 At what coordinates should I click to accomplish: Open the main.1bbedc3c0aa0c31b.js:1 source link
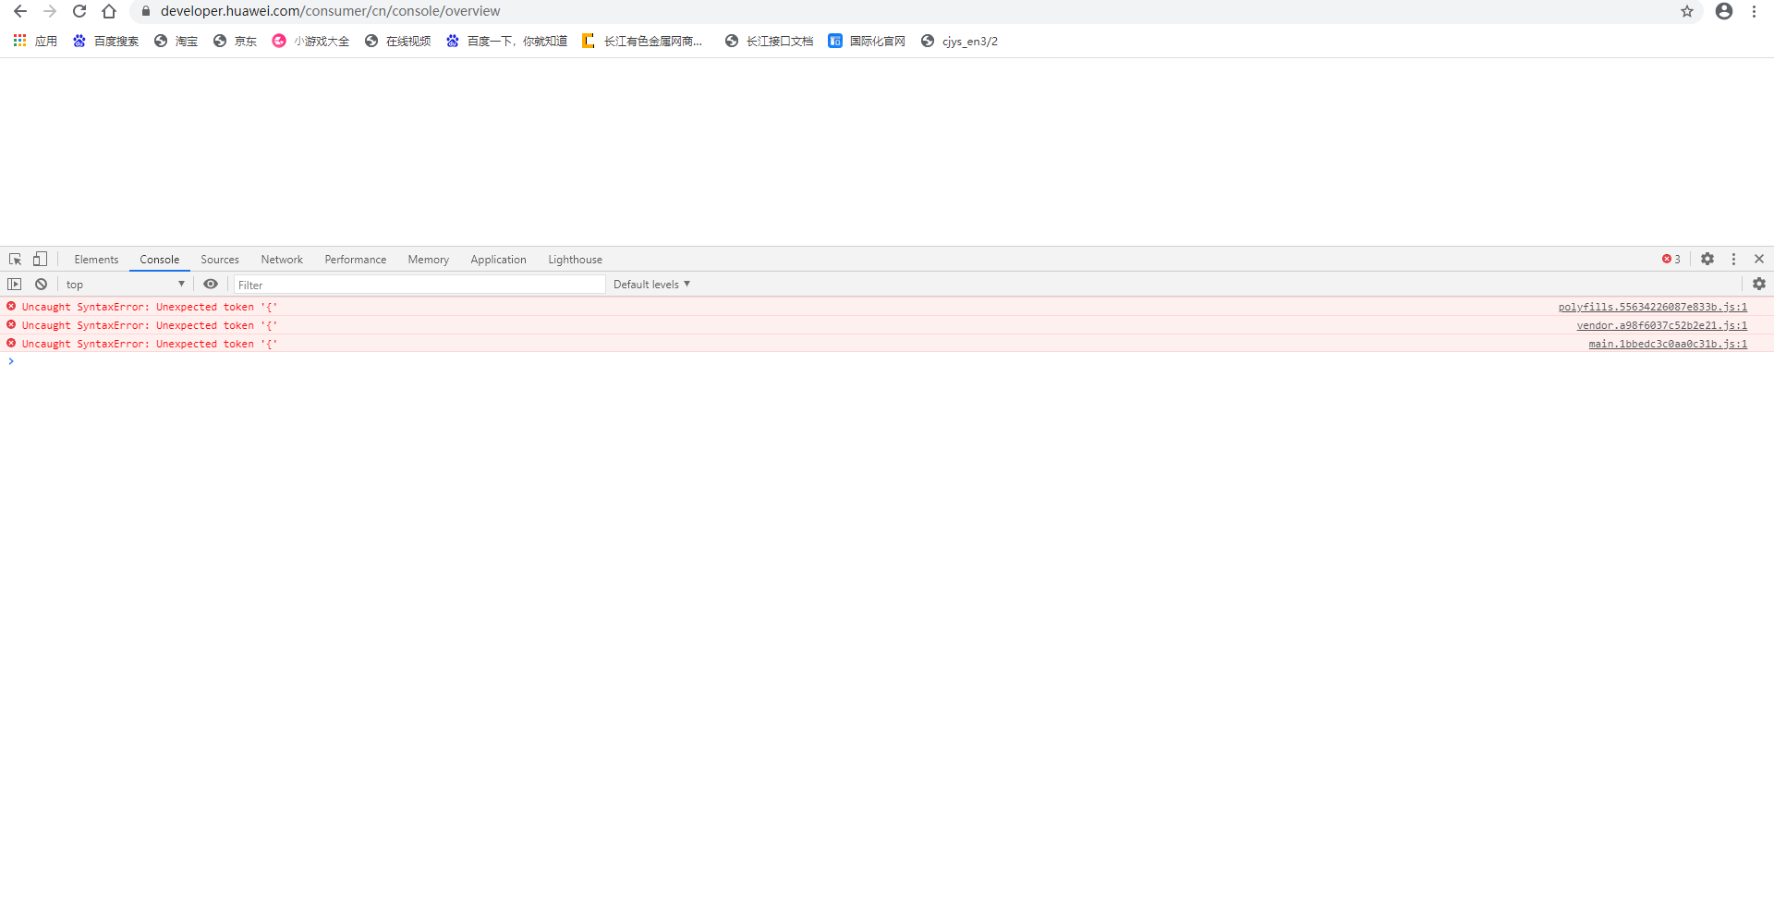pos(1667,344)
